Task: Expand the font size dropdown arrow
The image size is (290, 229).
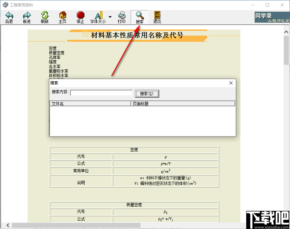Action: (110, 17)
